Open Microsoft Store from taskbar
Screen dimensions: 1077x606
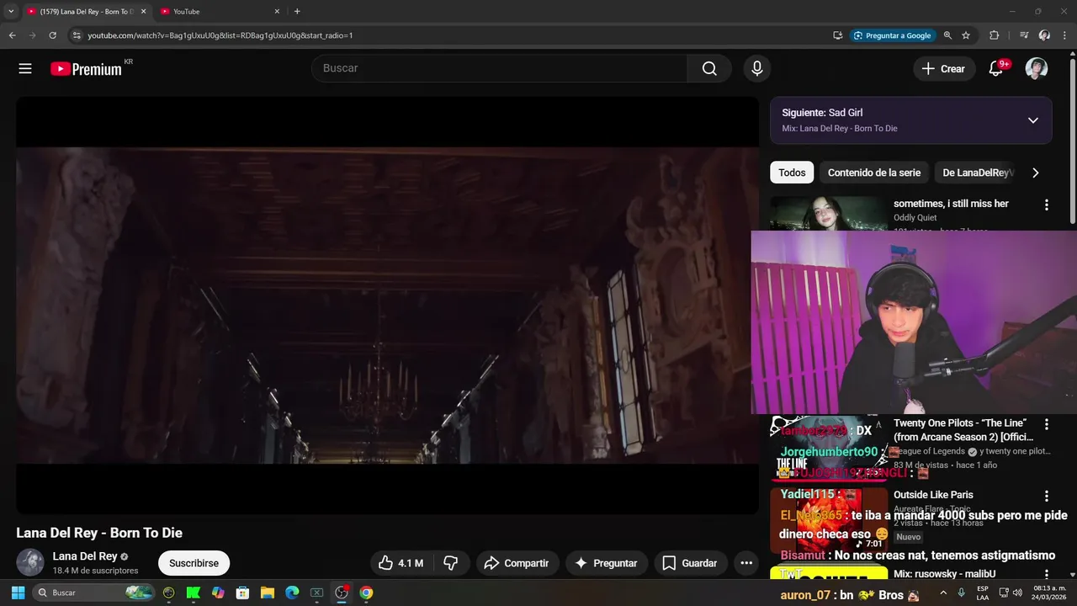tap(242, 593)
